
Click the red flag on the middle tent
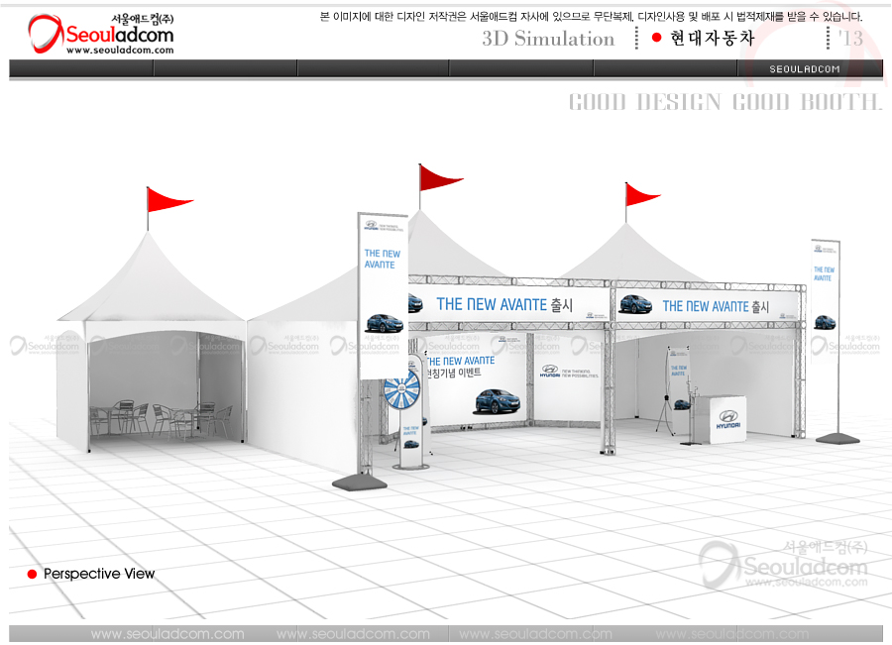[439, 178]
